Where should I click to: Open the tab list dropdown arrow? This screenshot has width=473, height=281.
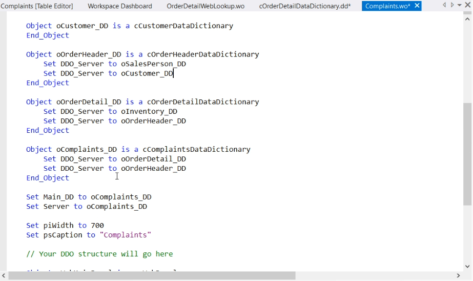(x=460, y=6)
